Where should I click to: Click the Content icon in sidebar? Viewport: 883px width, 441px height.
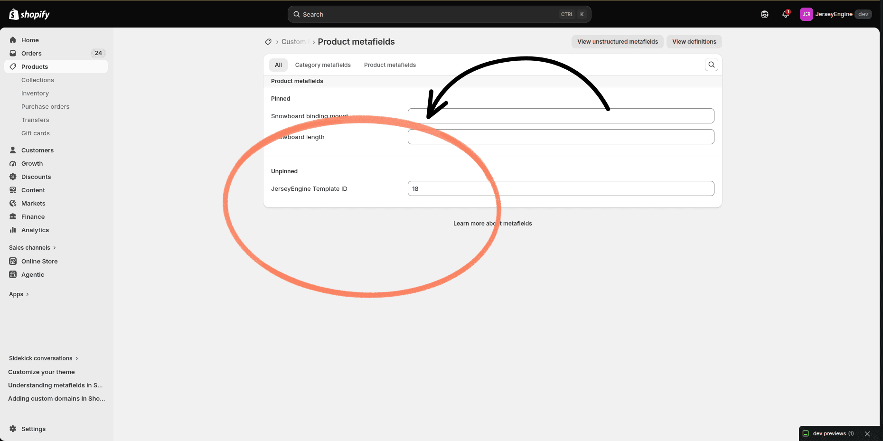click(13, 190)
